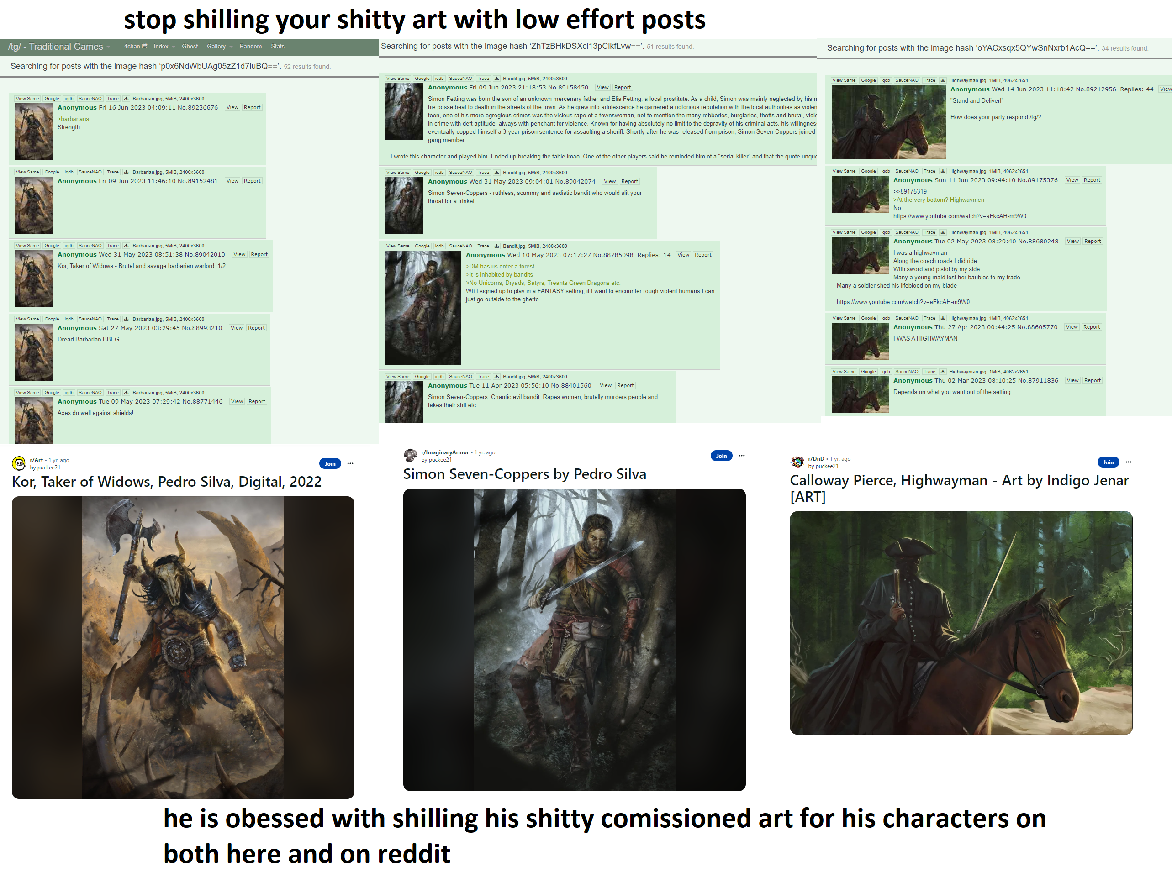The image size is (1172, 872).
Task: Click View Same on Bandit.jpg post No.89158450
Action: [397, 79]
